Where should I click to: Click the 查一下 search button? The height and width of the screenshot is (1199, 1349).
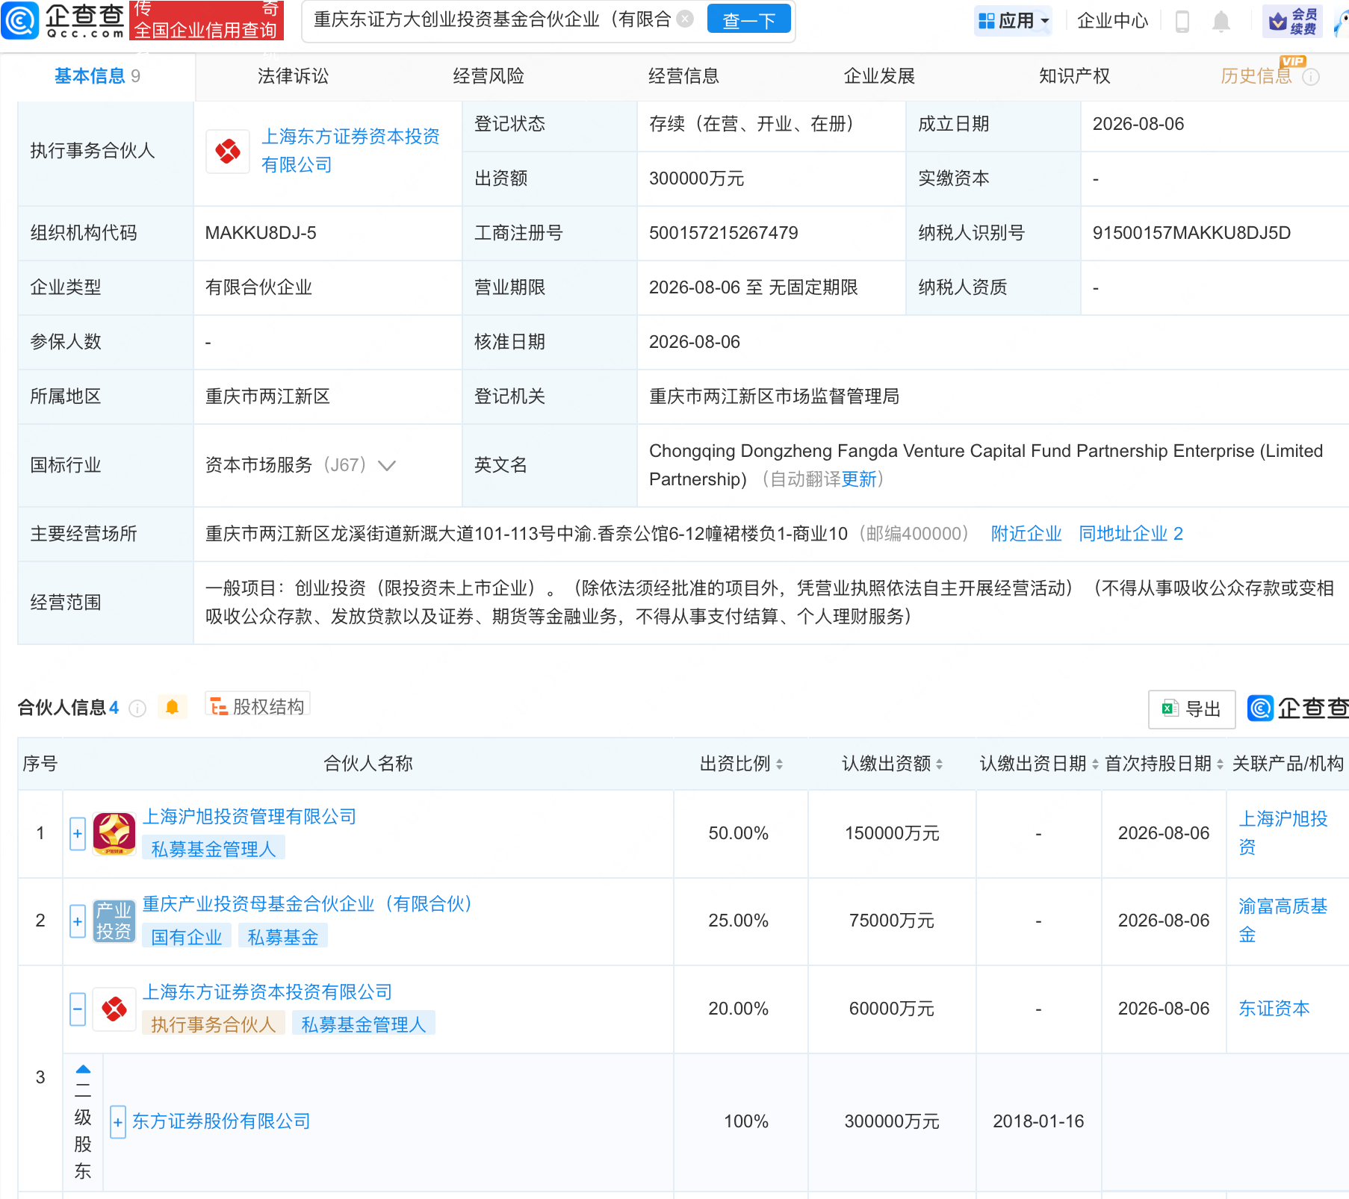tap(748, 20)
